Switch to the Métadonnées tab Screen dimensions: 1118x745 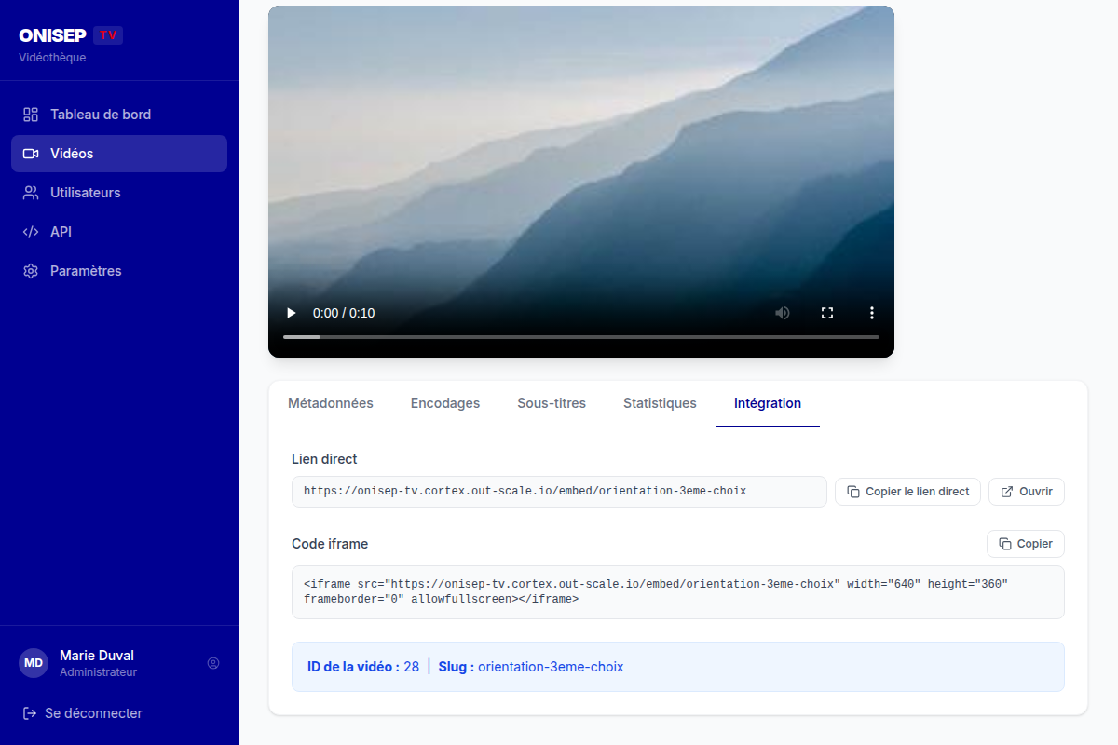point(331,403)
